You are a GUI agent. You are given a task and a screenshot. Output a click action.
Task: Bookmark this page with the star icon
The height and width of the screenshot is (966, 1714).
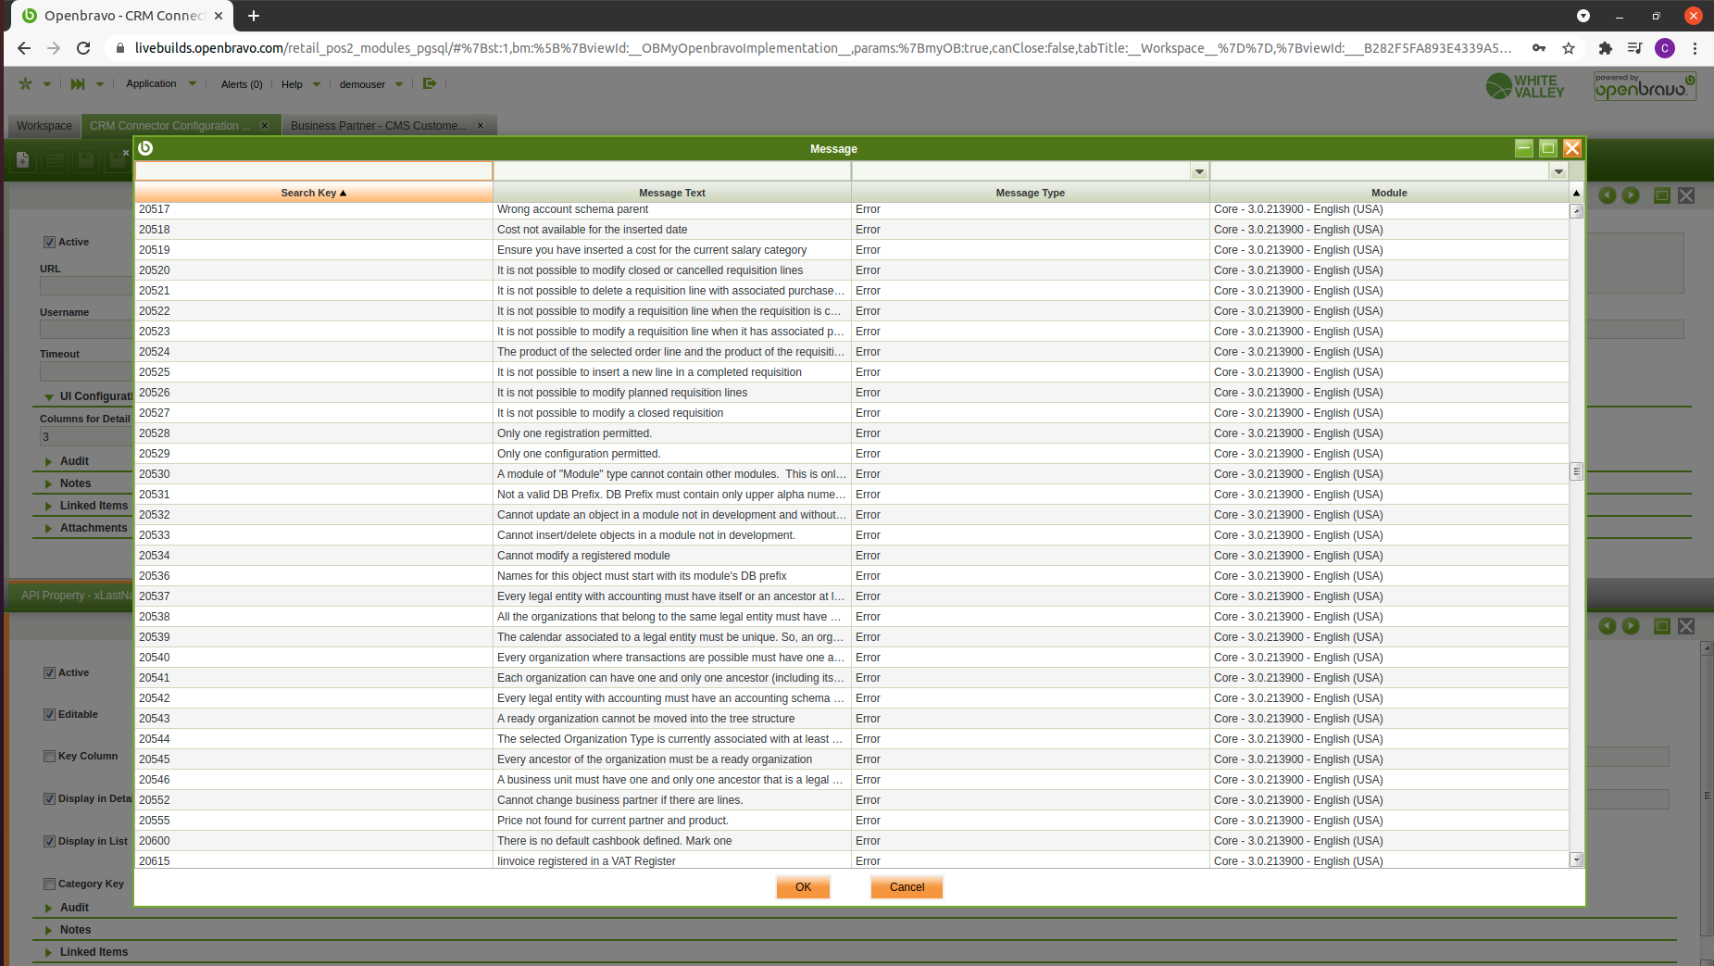1569,48
